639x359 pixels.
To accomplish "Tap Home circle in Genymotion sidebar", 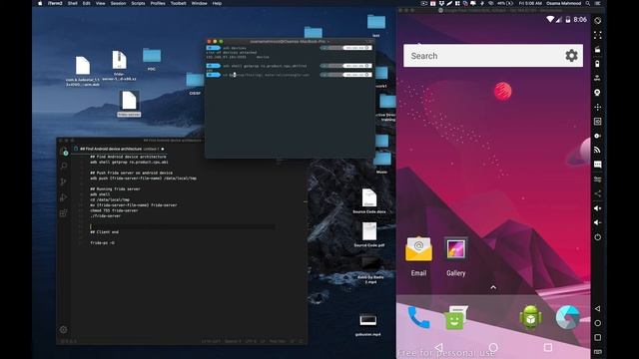I will pos(597,323).
